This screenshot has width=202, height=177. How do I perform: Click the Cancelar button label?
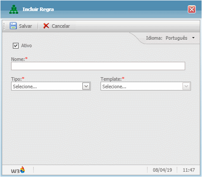(61, 26)
